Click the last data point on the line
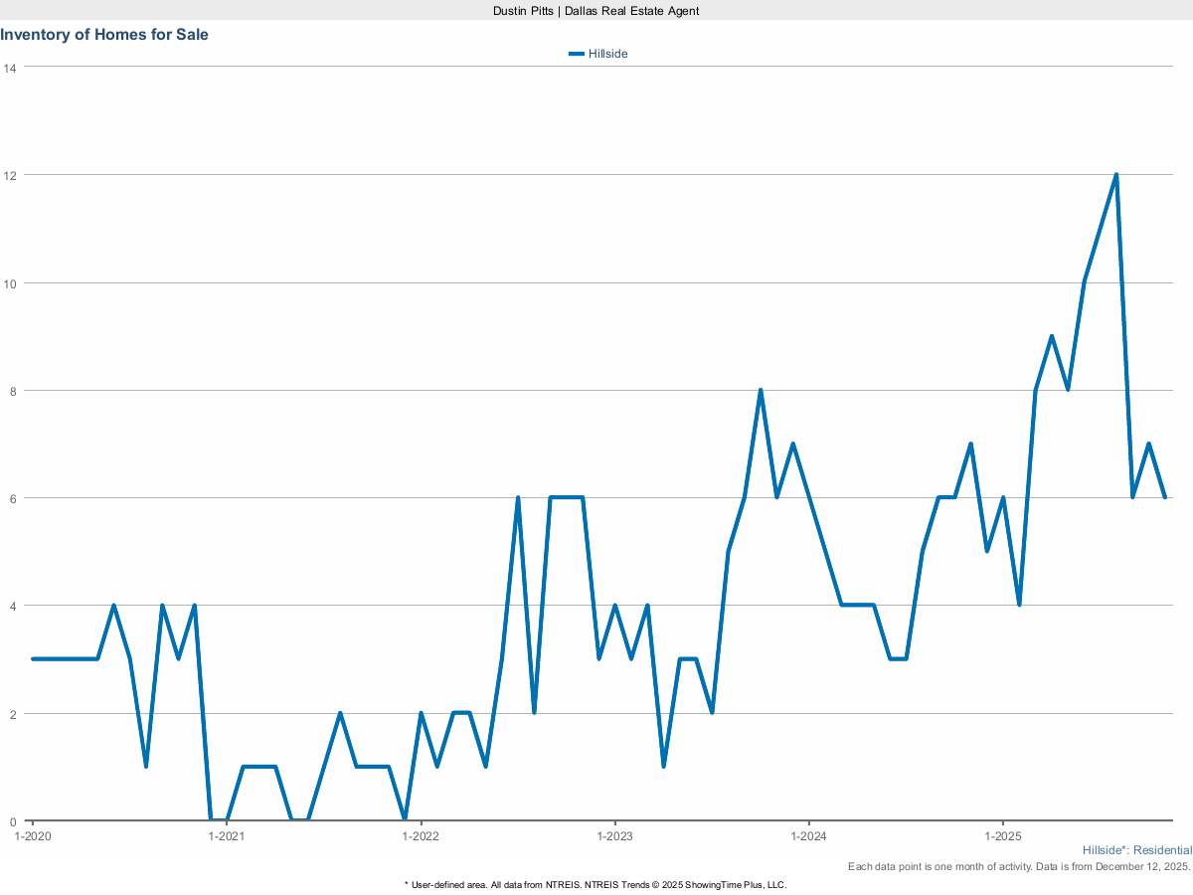The image size is (1193, 895). [1164, 497]
